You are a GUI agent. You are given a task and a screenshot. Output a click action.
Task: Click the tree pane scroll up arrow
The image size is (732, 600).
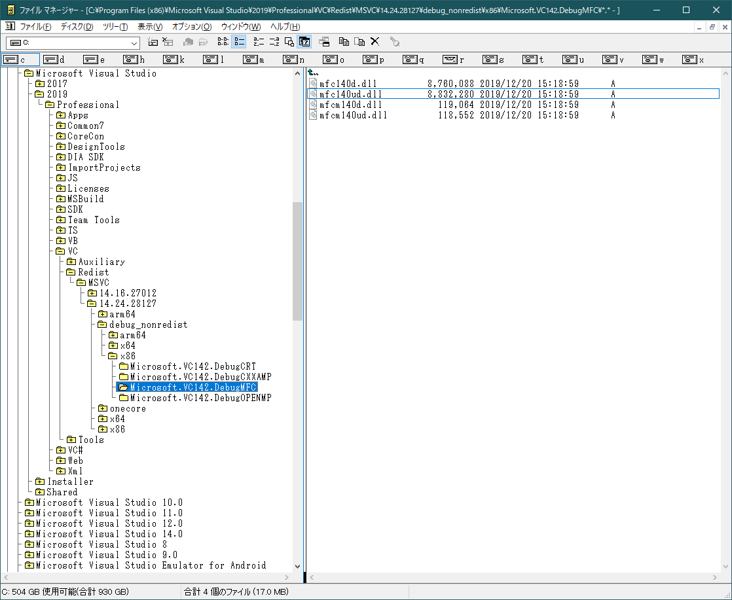tap(297, 73)
